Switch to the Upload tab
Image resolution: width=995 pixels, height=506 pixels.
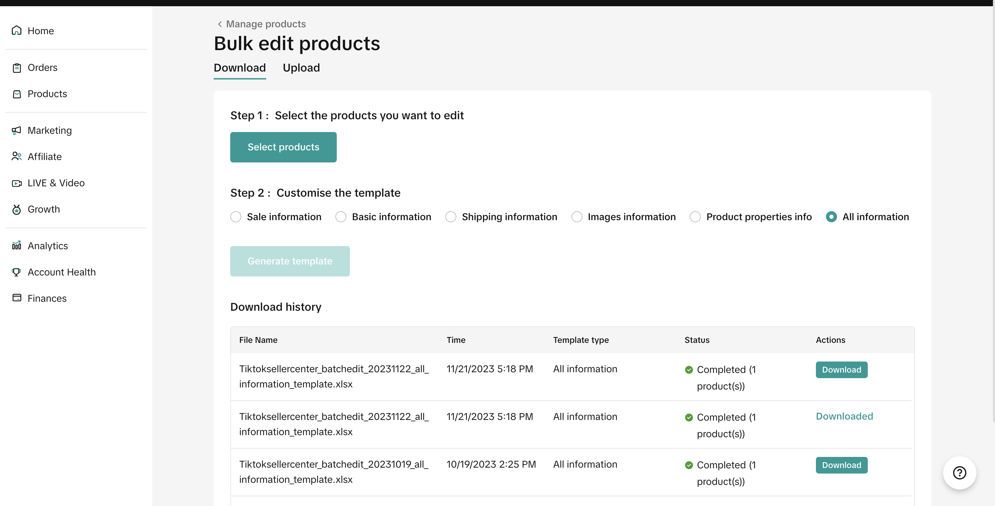point(301,68)
